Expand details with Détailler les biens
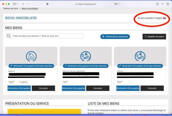 [154, 37]
